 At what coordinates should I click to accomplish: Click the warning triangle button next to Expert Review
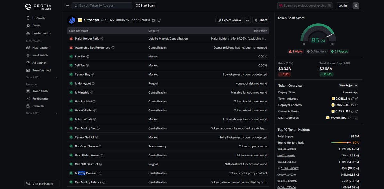(x=247, y=20)
